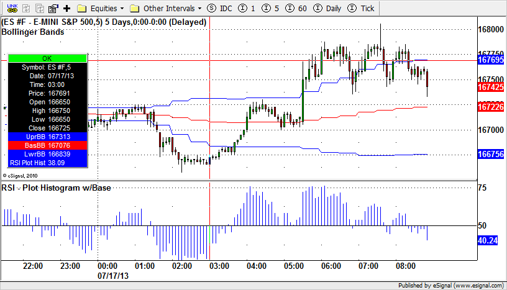Image resolution: width=507 pixels, height=290 pixels.
Task: Click the 07/17/13 date label on time axis
Action: tap(113, 276)
